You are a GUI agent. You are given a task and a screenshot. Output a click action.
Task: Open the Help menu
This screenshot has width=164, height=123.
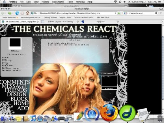pyautogui.click(x=90, y=2)
